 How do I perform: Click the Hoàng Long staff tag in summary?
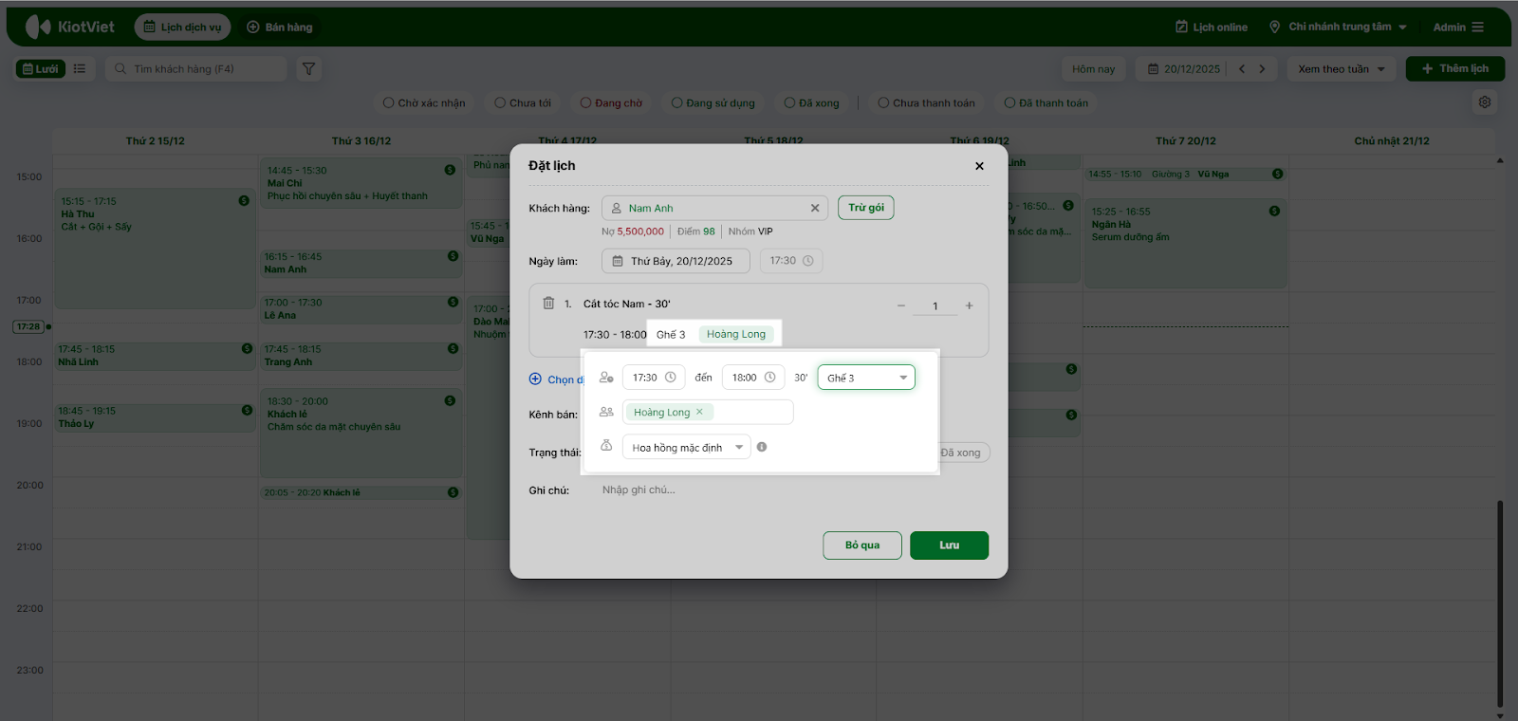point(736,334)
